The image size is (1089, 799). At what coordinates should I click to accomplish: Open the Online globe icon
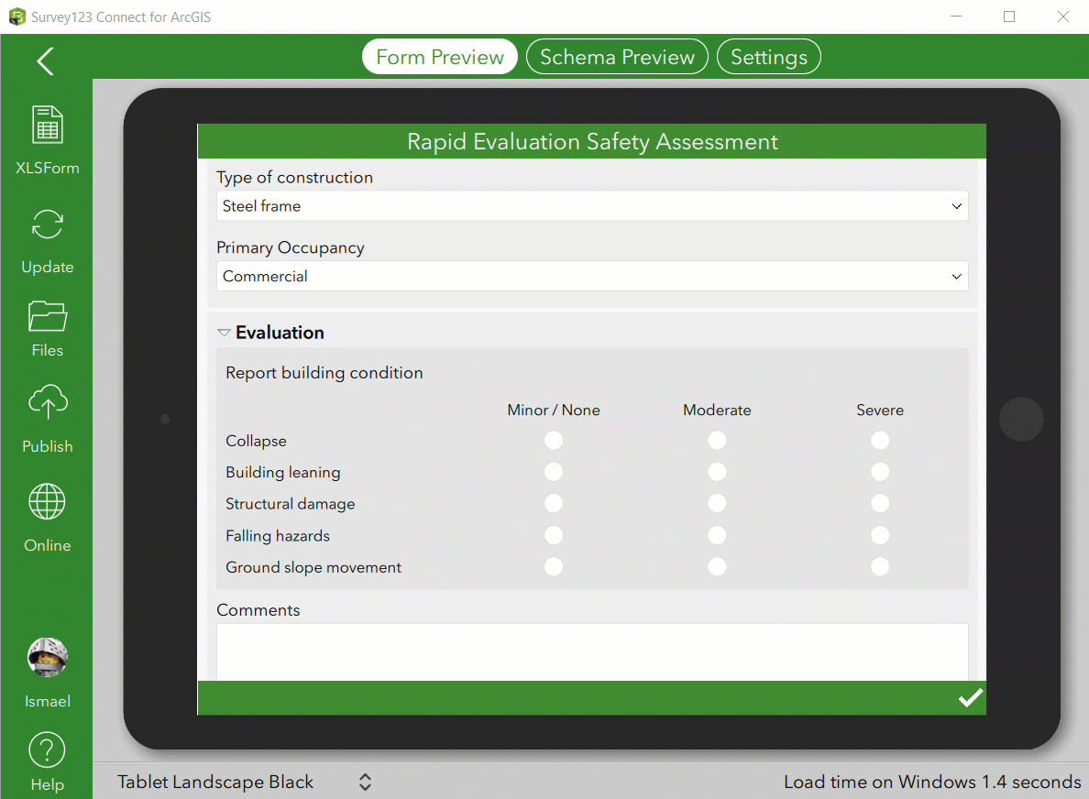coord(48,501)
